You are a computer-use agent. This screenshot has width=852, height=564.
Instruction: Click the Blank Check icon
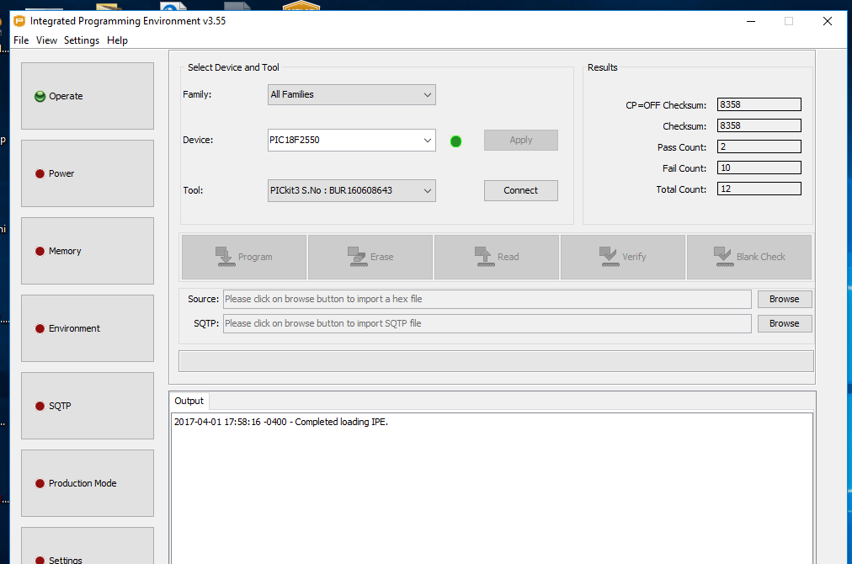tap(723, 257)
